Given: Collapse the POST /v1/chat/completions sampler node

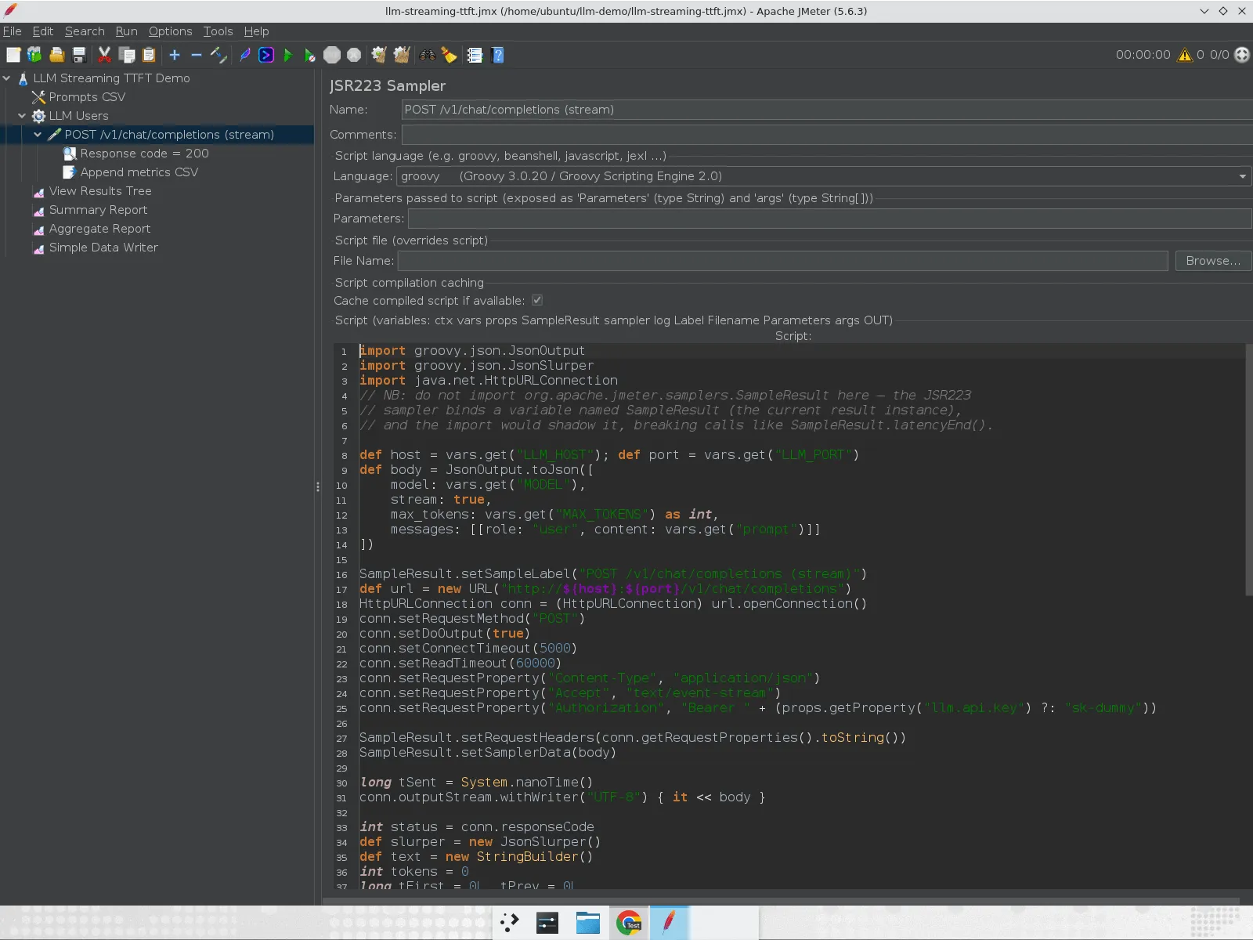Looking at the screenshot, I should [x=38, y=135].
